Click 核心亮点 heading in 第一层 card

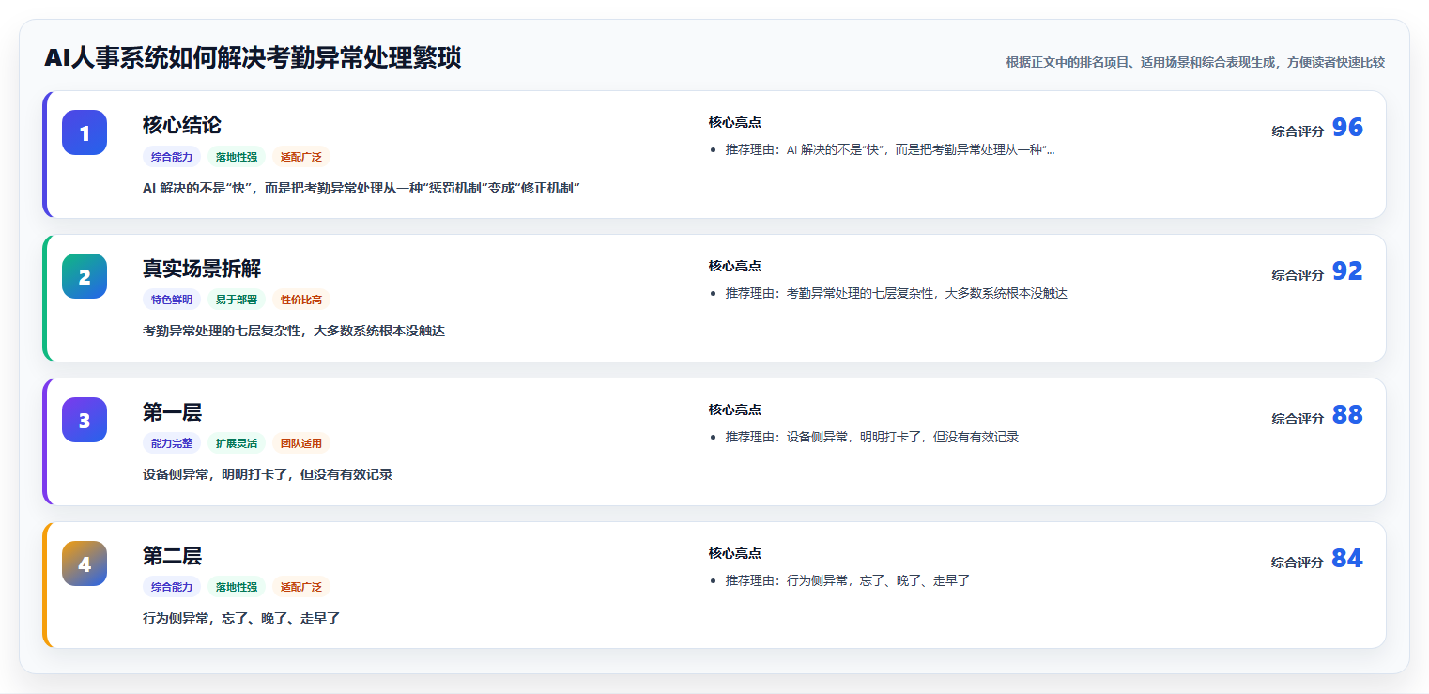point(735,409)
